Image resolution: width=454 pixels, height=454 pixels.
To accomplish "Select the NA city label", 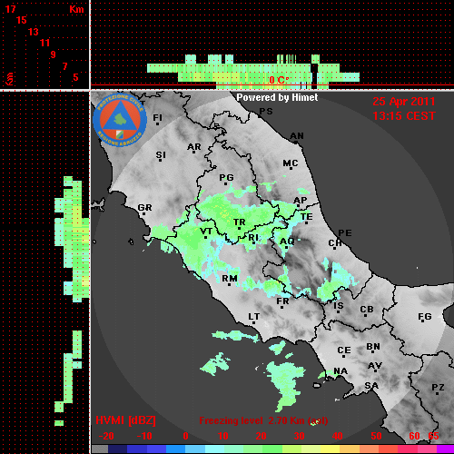I will (340, 370).
